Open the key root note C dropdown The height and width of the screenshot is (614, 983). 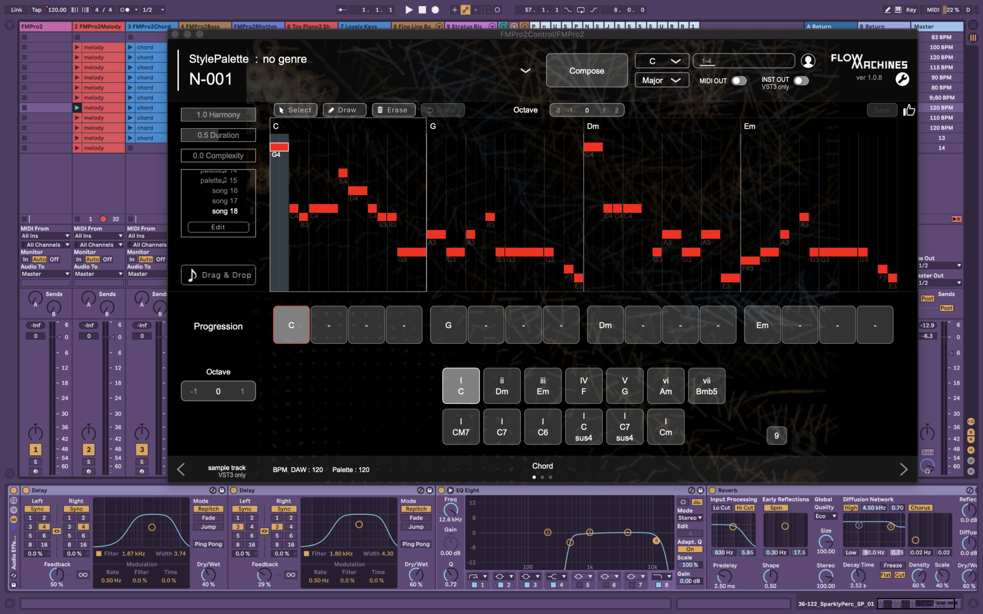[662, 61]
